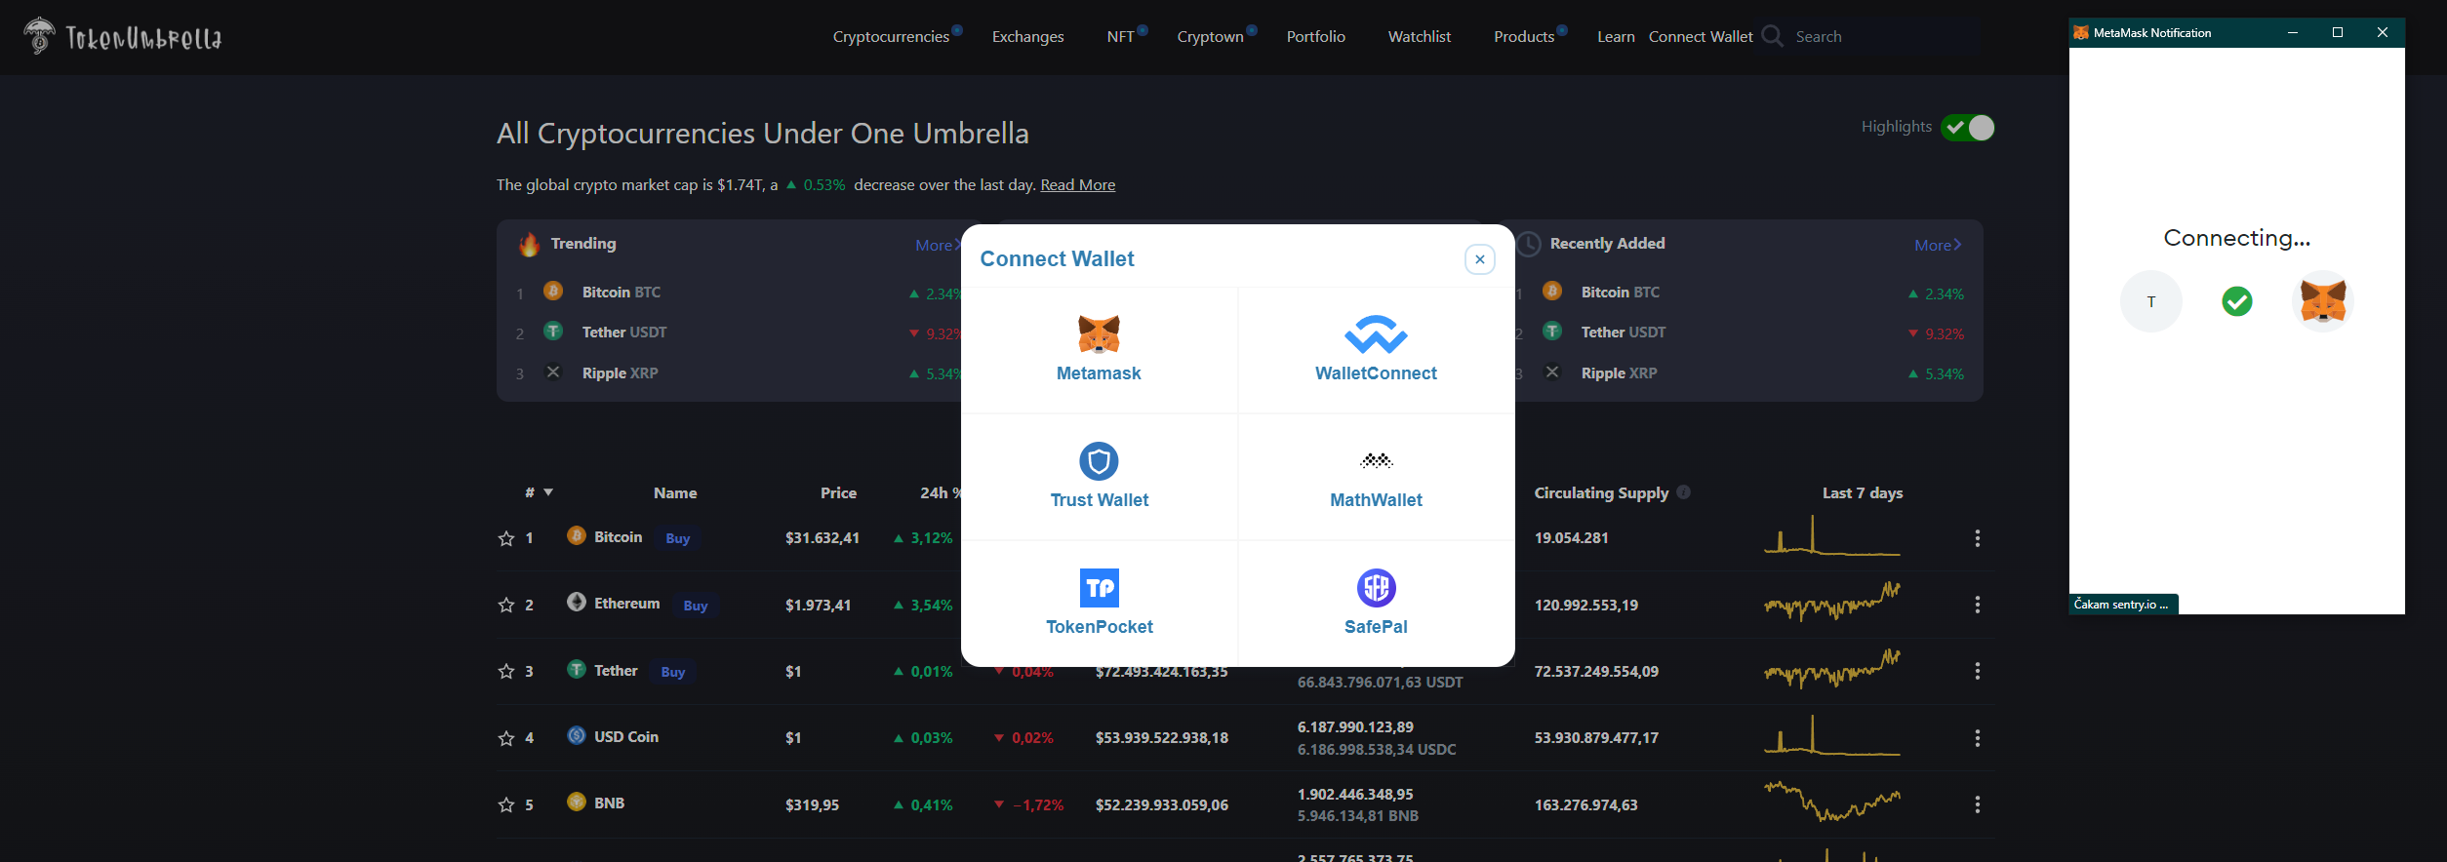Viewport: 2447px width, 862px height.
Task: Go to Cryptown section
Action: point(1210,36)
